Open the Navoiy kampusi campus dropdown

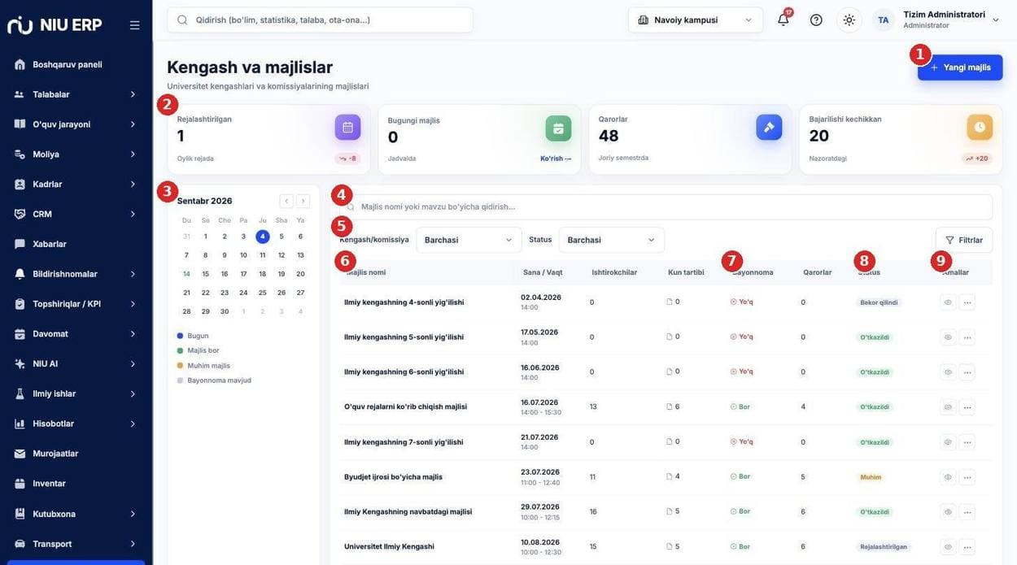coord(696,20)
